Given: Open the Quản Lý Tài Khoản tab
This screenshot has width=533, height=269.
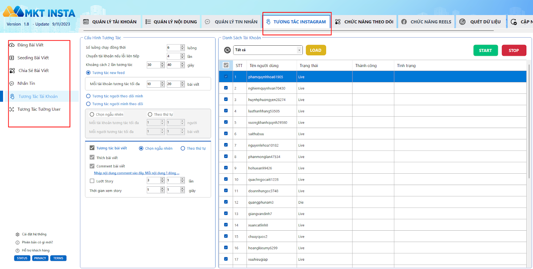Looking at the screenshot, I should tap(111, 22).
